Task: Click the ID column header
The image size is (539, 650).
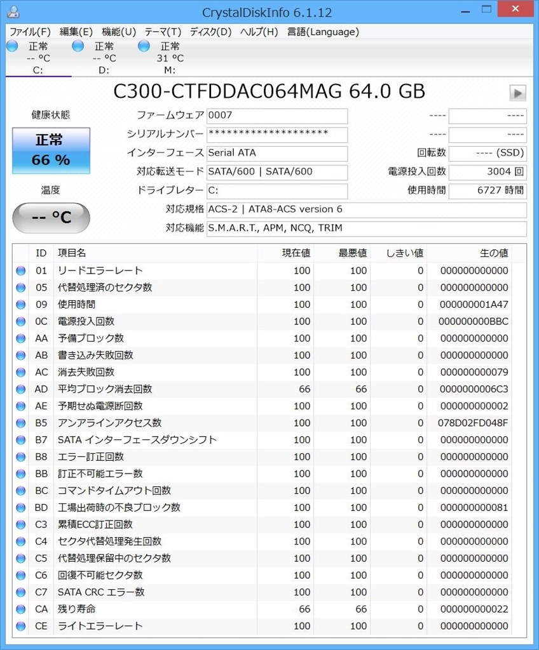Action: pyautogui.click(x=41, y=253)
